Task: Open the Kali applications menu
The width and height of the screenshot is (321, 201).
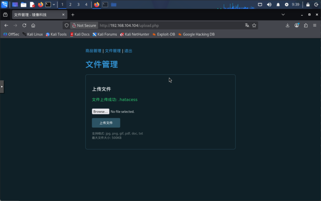Action: pyautogui.click(x=4, y=4)
